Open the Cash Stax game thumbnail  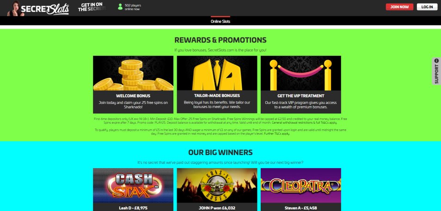coord(133,186)
